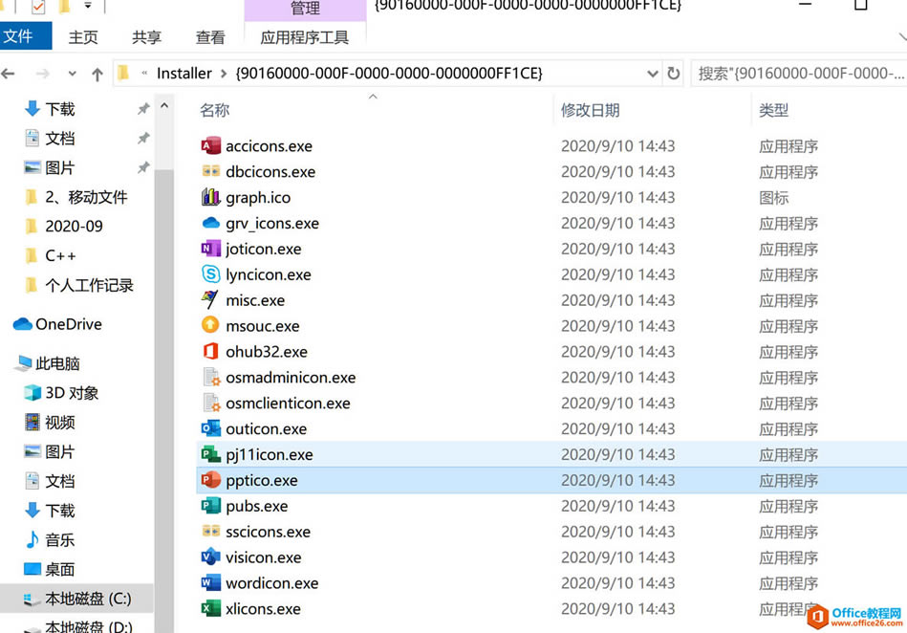Click the osmclienticon.exe file icon
This screenshot has width=907, height=633.
(210, 403)
